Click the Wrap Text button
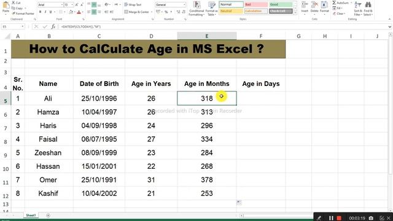 (x=133, y=5)
